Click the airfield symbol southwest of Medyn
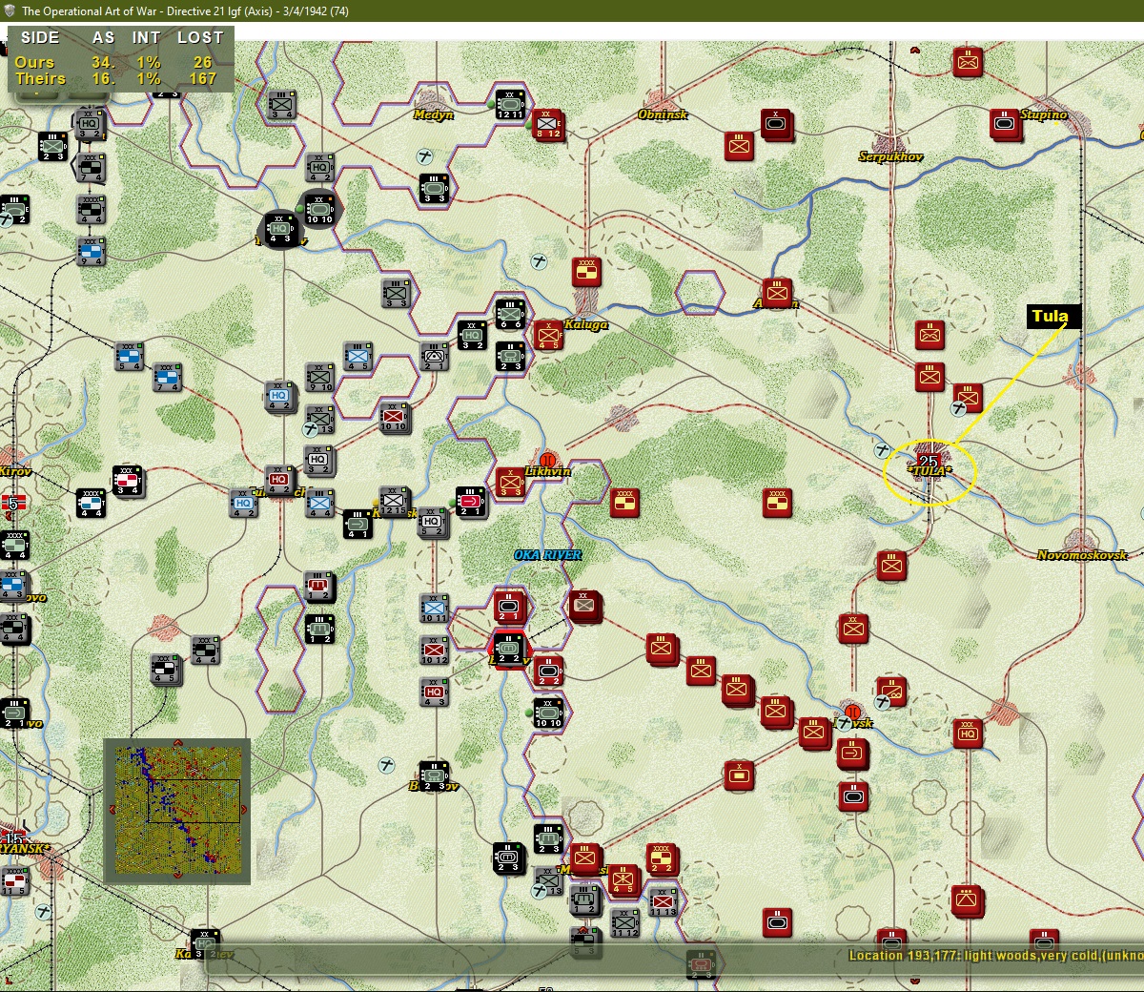The width and height of the screenshot is (1144, 992). pyautogui.click(x=425, y=155)
